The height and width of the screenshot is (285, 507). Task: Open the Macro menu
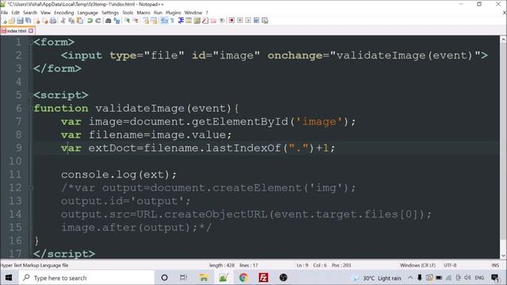143,13
